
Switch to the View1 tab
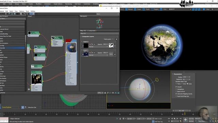pyautogui.click(x=30, y=16)
